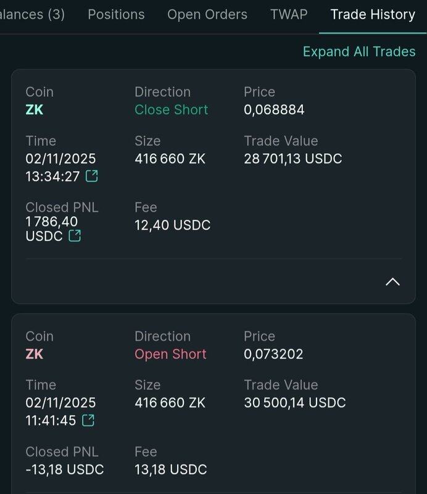Click the 30 500,14 USDC trade value
Image resolution: width=427 pixels, height=494 pixels.
tap(295, 403)
